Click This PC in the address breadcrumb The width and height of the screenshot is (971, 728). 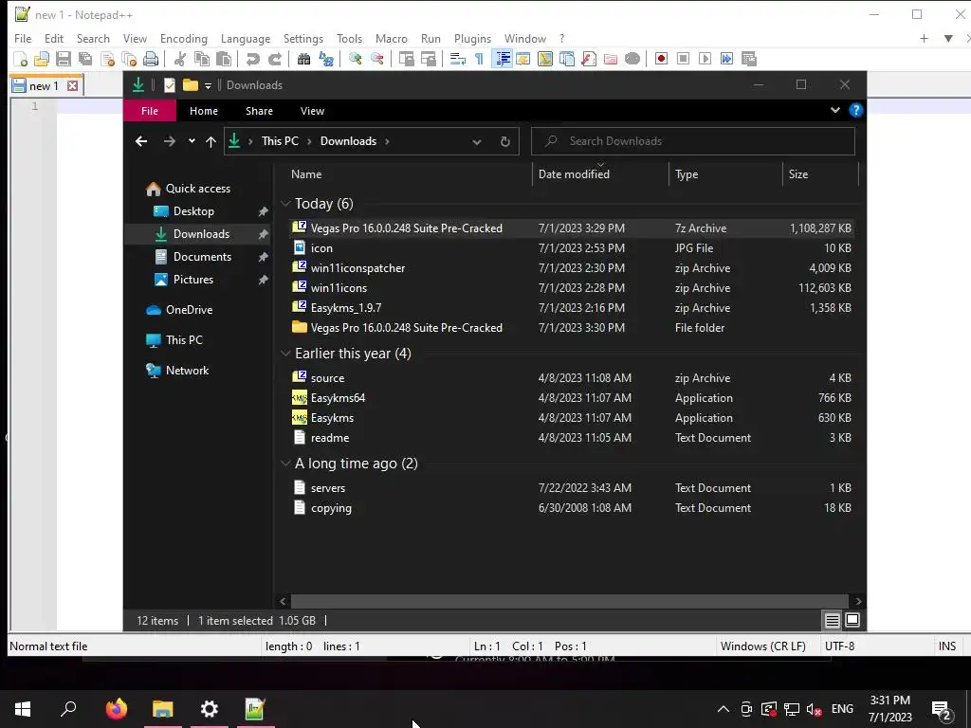280,141
